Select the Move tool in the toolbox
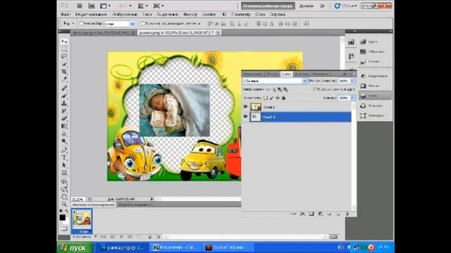This screenshot has width=451, height=253. tap(64, 42)
